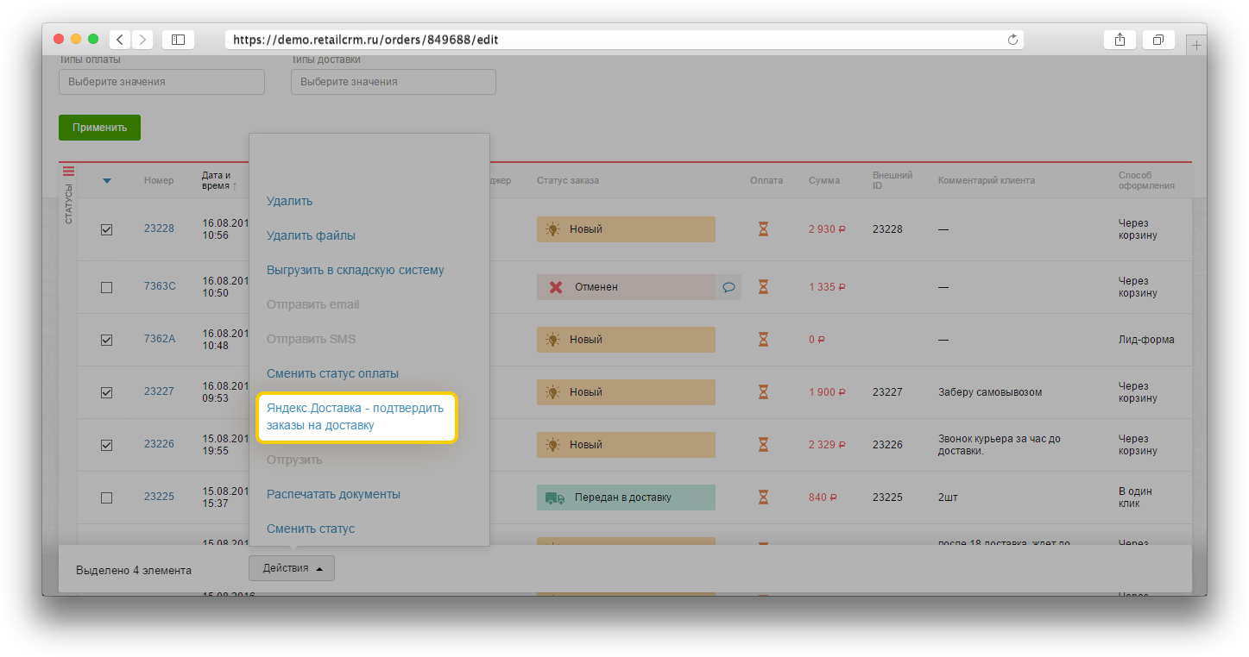Click the payment hourglass icon for order 23225
Screen dimensions: 1249x657
point(763,497)
